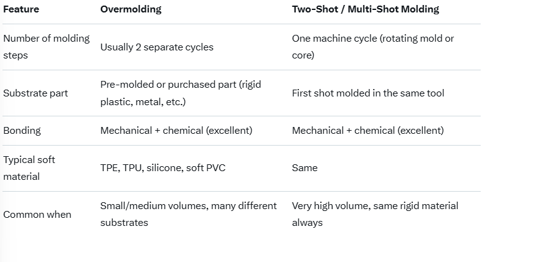Click 'First shot molded in the same tool'
Viewport: 538px width, 262px height.
point(368,93)
